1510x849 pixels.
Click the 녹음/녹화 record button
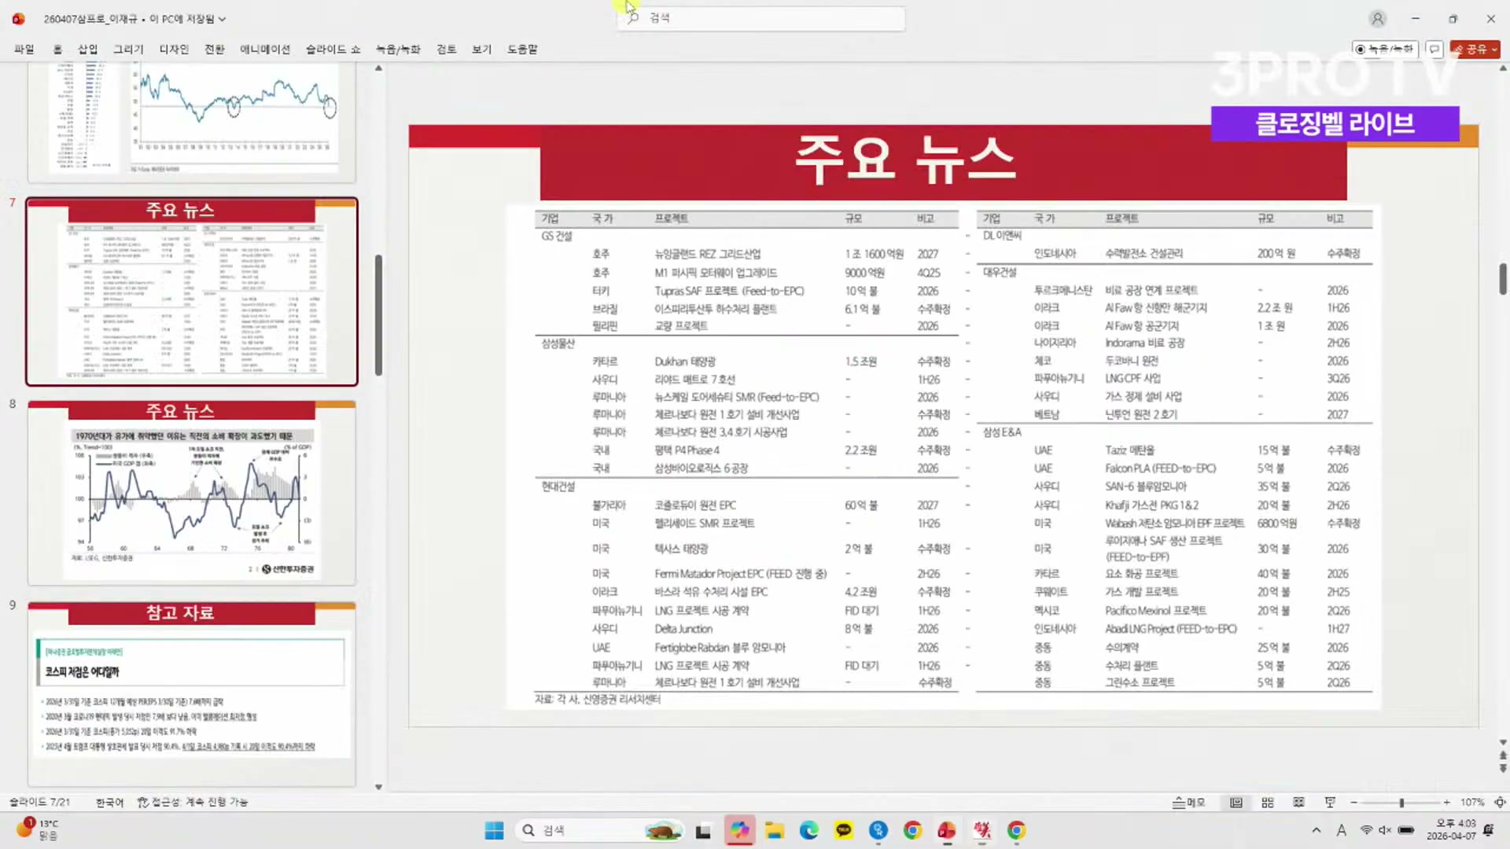pos(1385,49)
